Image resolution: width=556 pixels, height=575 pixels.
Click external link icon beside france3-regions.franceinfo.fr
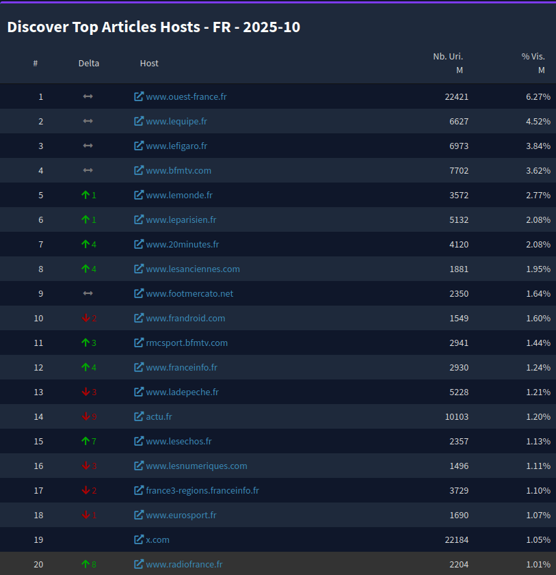(x=139, y=490)
